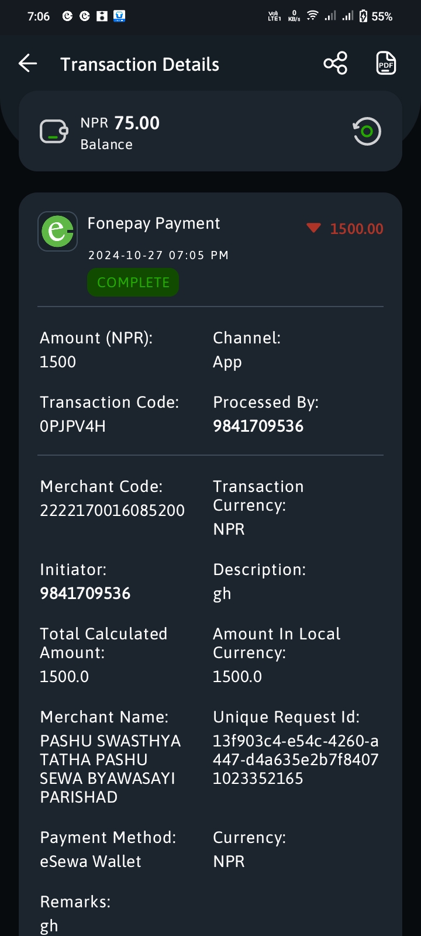Screen dimensions: 421x936
Task: Tap the eSewa Wallet payment method
Action: 91,862
